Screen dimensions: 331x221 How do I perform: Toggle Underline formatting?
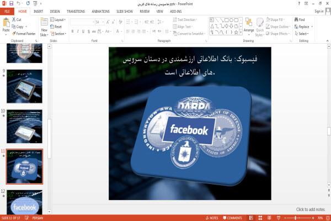tap(83, 31)
